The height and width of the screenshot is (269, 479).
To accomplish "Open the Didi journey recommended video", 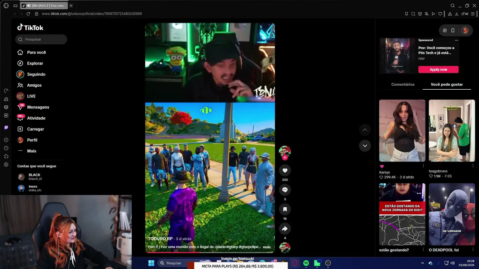I will [402, 214].
